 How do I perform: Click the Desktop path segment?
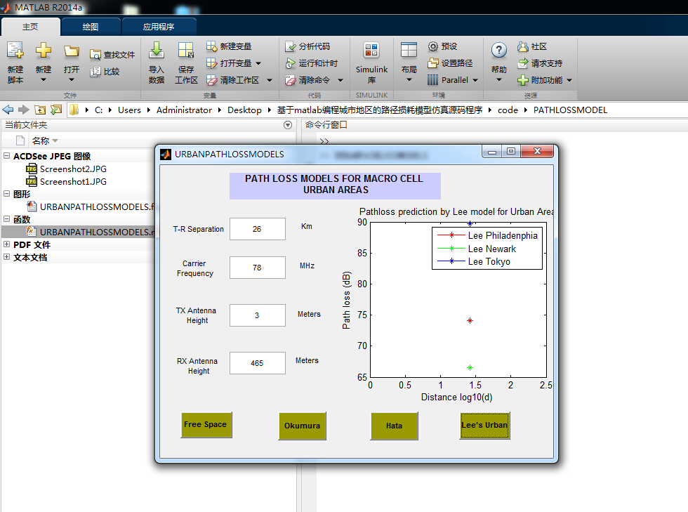(x=244, y=110)
